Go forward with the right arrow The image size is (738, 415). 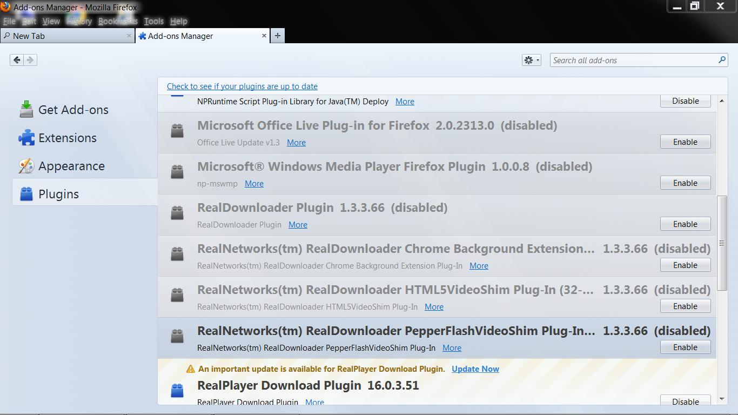30,60
